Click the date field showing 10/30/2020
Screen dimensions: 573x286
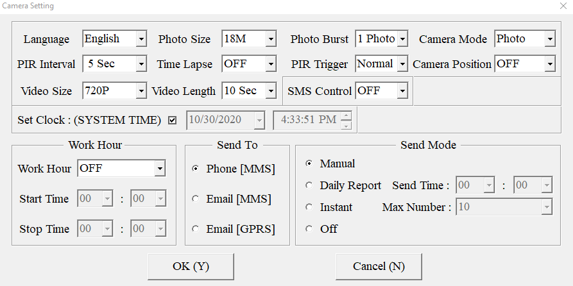[225, 120]
